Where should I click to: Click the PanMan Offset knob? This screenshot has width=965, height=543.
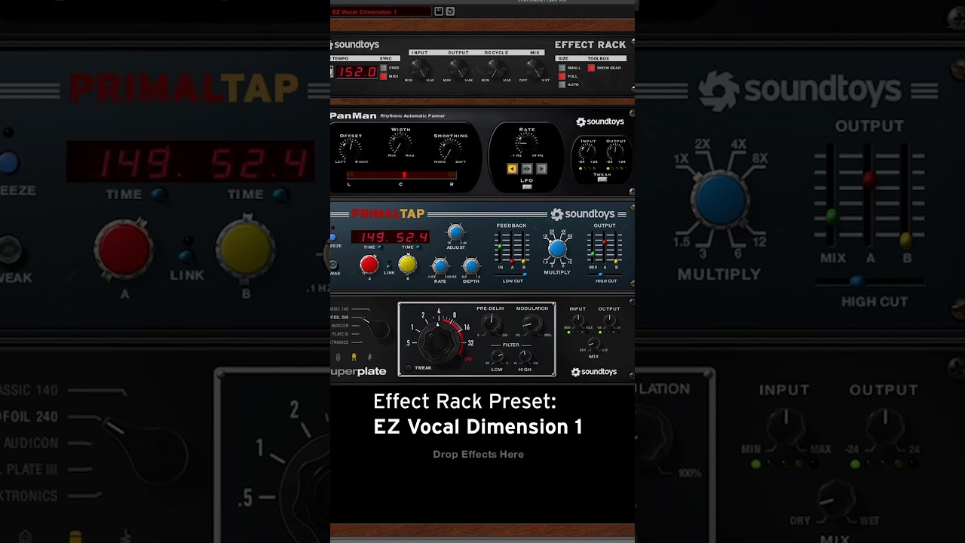[x=351, y=149]
